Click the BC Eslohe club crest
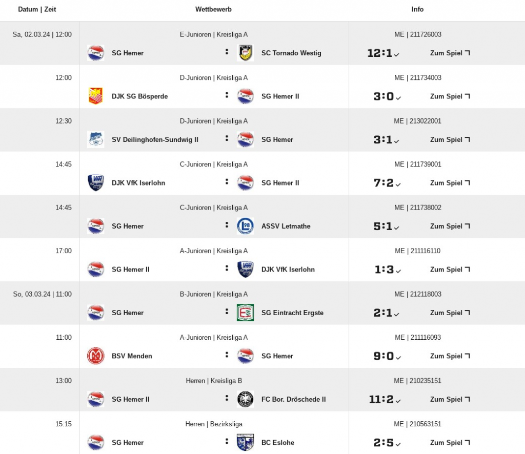The height and width of the screenshot is (454, 525). tap(245, 442)
